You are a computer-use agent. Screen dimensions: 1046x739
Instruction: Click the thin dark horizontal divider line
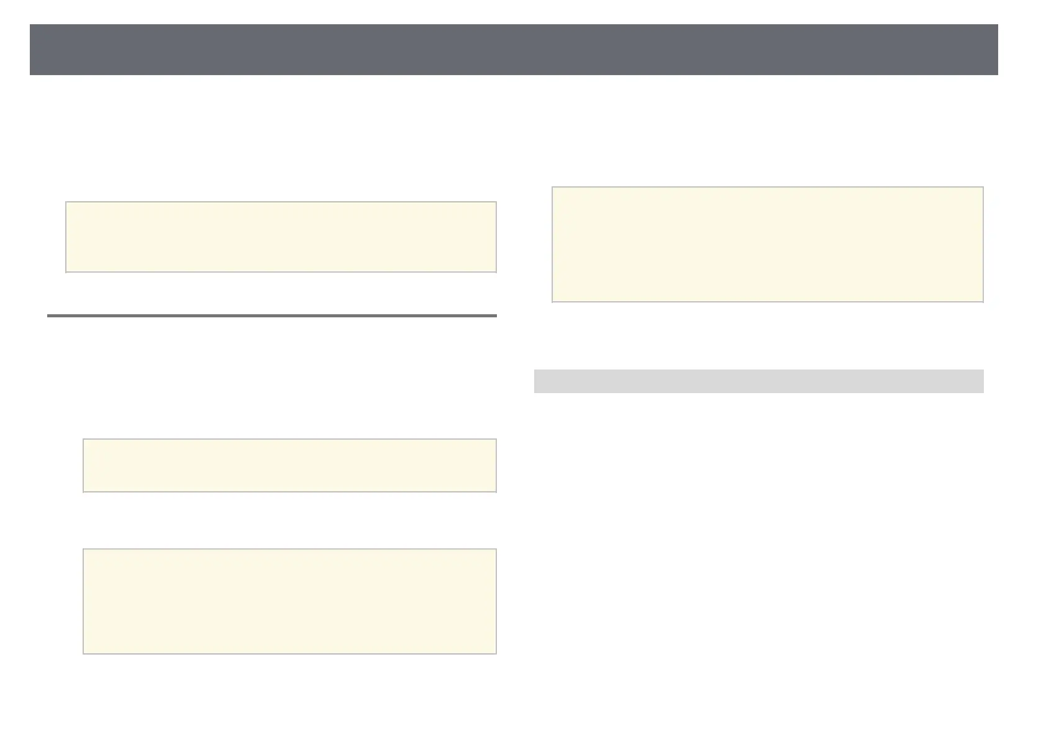[272, 315]
